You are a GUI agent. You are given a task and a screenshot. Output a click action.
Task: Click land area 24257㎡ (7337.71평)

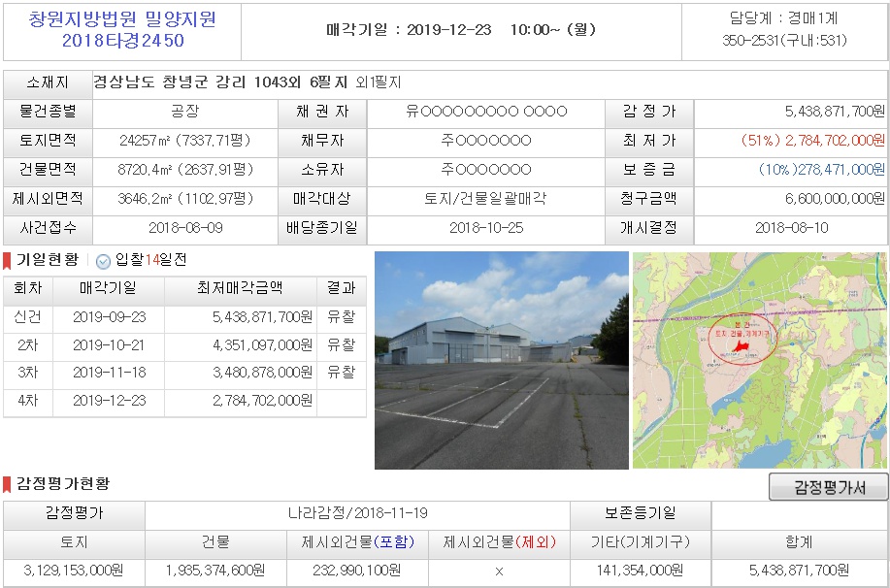[185, 140]
